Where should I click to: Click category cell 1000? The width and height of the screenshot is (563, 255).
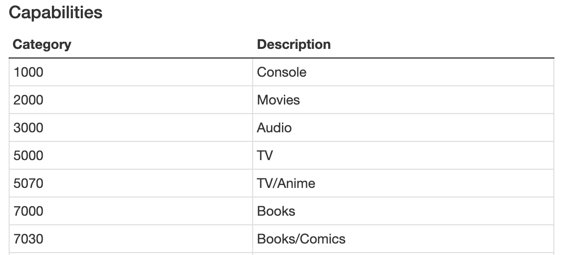pyautogui.click(x=131, y=72)
